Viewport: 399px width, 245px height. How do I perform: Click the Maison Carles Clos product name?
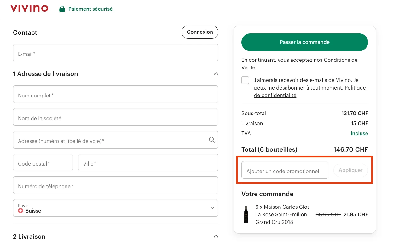coord(282,214)
